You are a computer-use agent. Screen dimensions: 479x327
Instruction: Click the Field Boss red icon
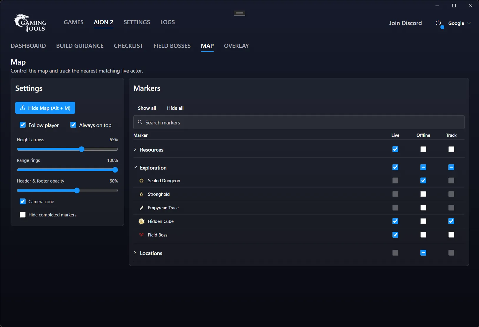pyautogui.click(x=142, y=235)
